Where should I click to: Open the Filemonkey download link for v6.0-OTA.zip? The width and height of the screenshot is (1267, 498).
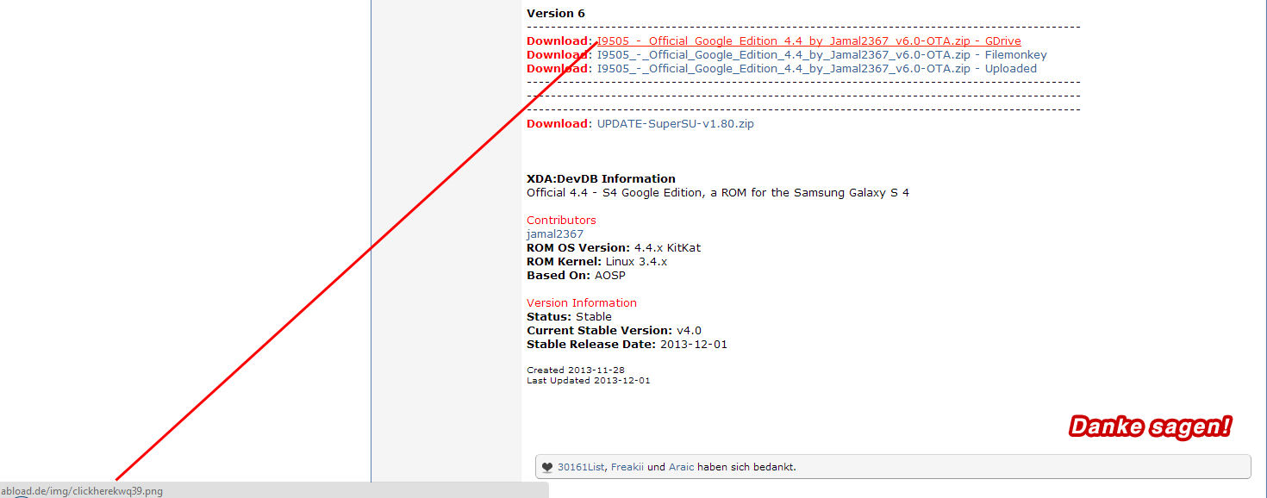coord(822,55)
